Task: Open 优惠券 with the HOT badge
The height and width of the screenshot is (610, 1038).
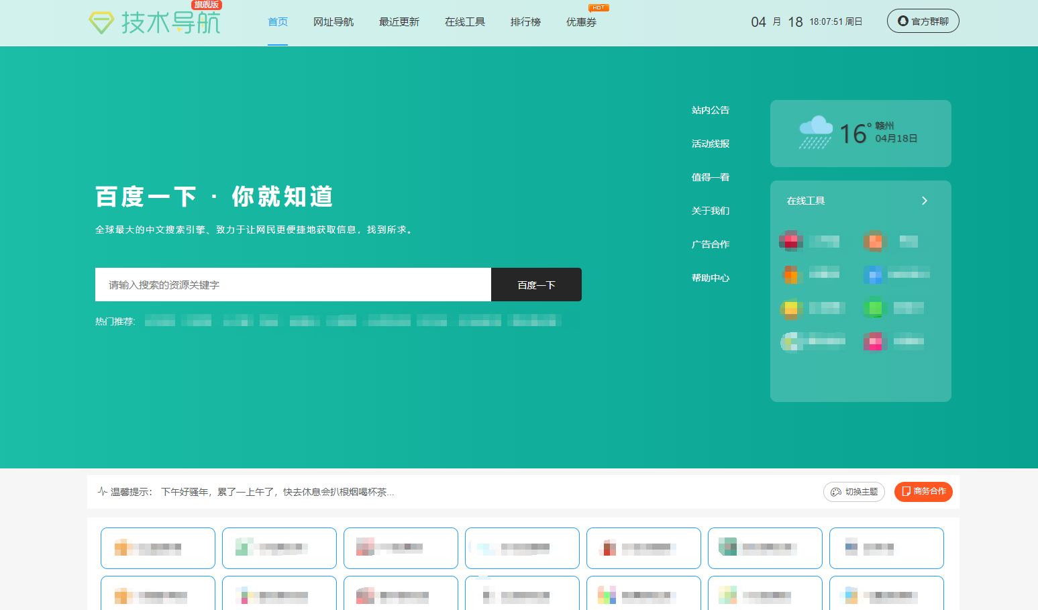Action: [581, 22]
